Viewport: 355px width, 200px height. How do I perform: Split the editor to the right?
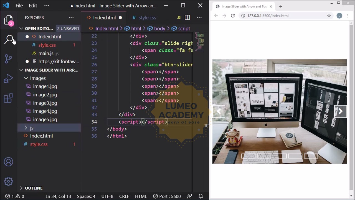pos(187,17)
